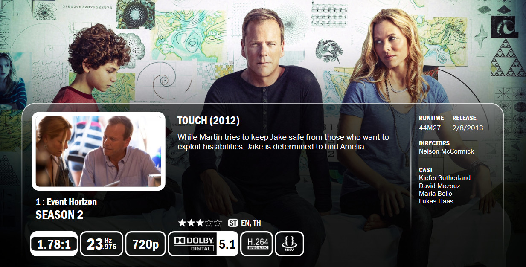
Task: Click the EN, TH subtitle languages text
Action: pos(251,223)
